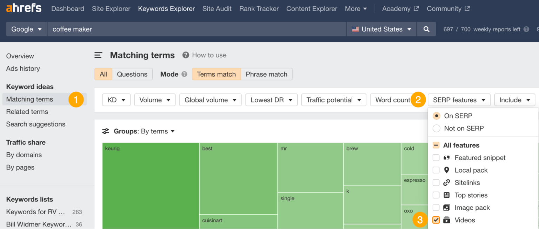Screen dimensions: 539x229
Task: Click the search magnifier icon
Action: tap(426, 29)
